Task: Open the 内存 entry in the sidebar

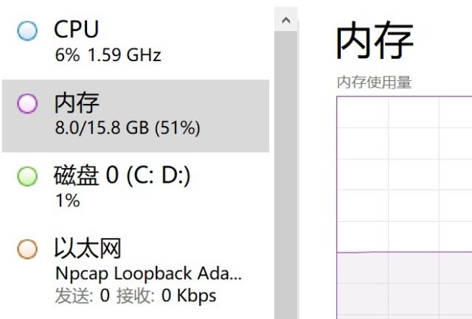Action: [x=77, y=103]
